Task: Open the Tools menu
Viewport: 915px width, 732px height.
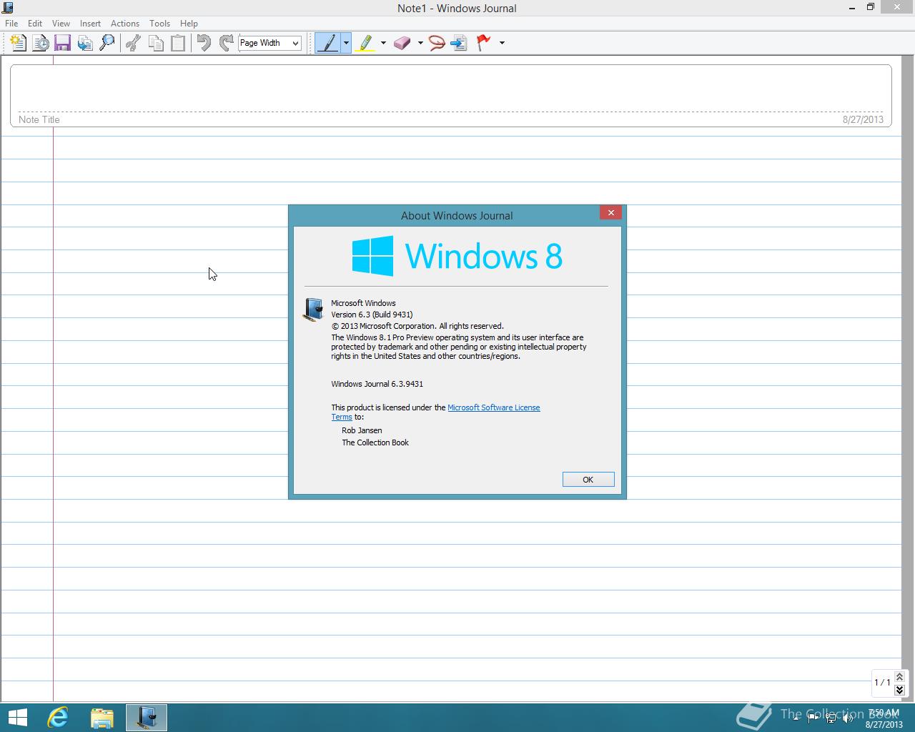Action: (159, 24)
